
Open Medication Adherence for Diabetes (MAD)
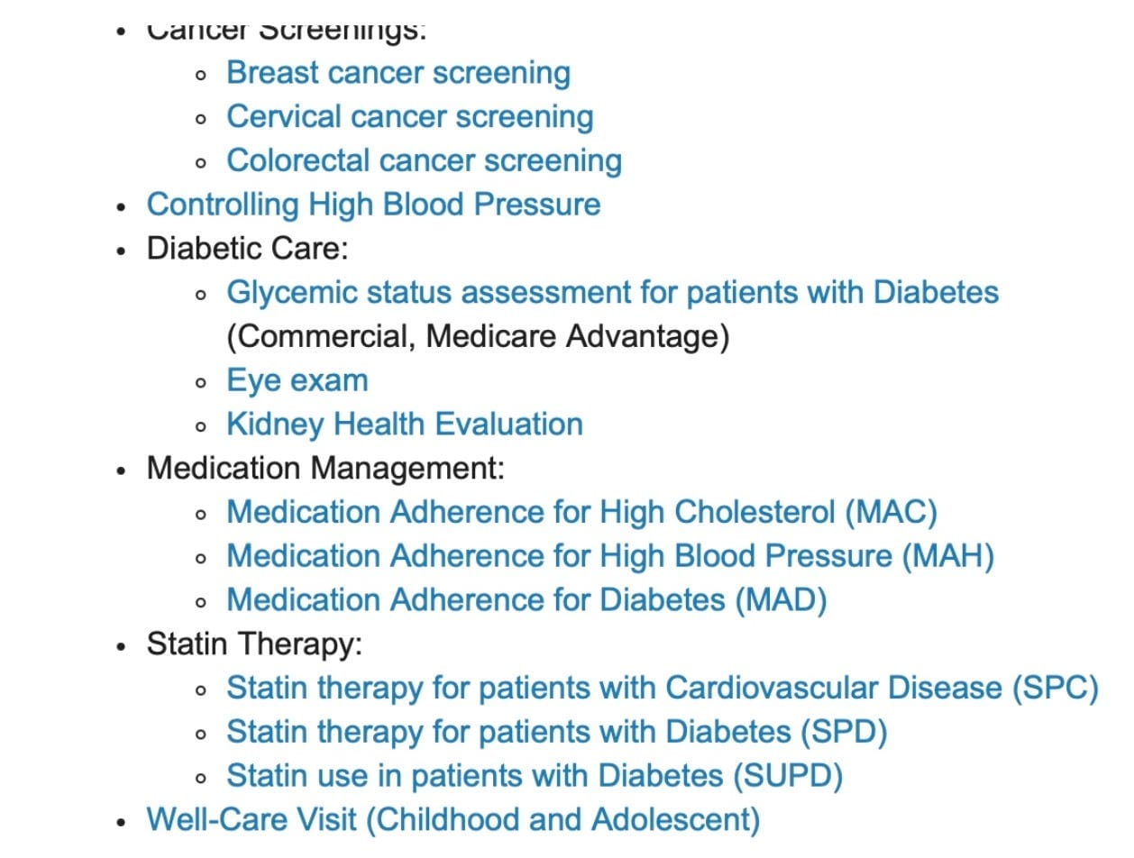pyautogui.click(x=526, y=600)
